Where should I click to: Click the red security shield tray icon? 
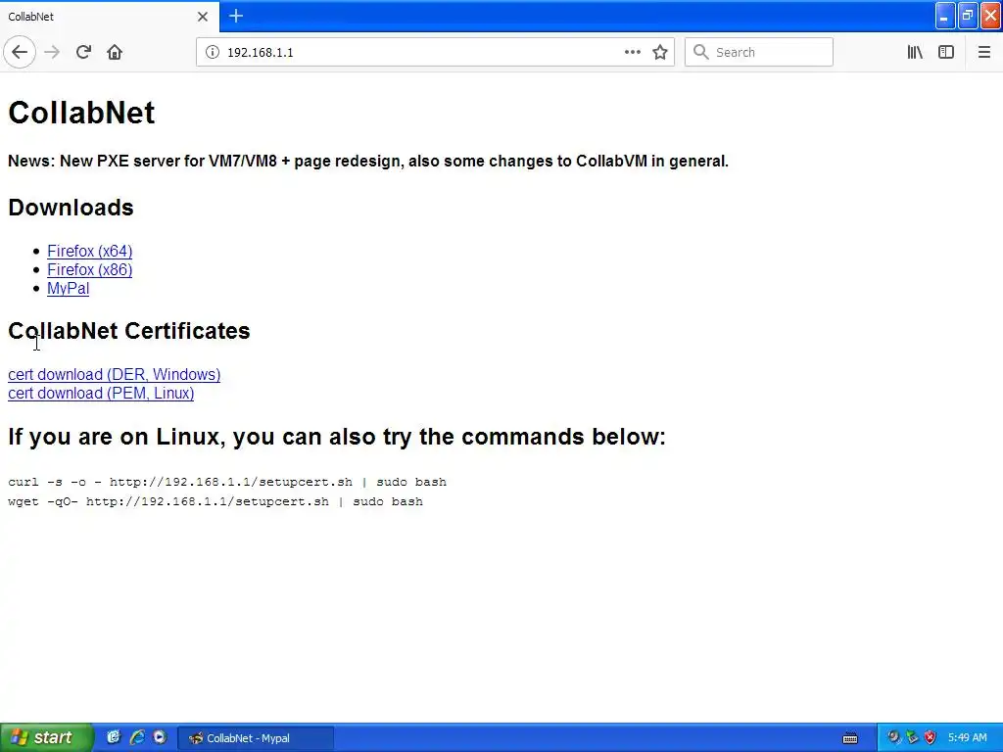(x=931, y=737)
